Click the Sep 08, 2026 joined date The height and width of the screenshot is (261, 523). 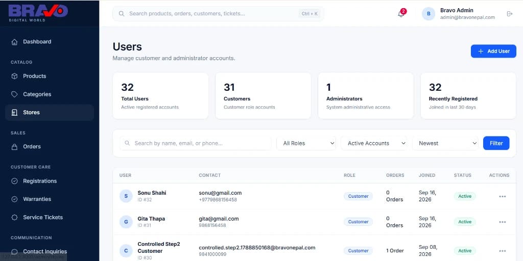point(427,251)
